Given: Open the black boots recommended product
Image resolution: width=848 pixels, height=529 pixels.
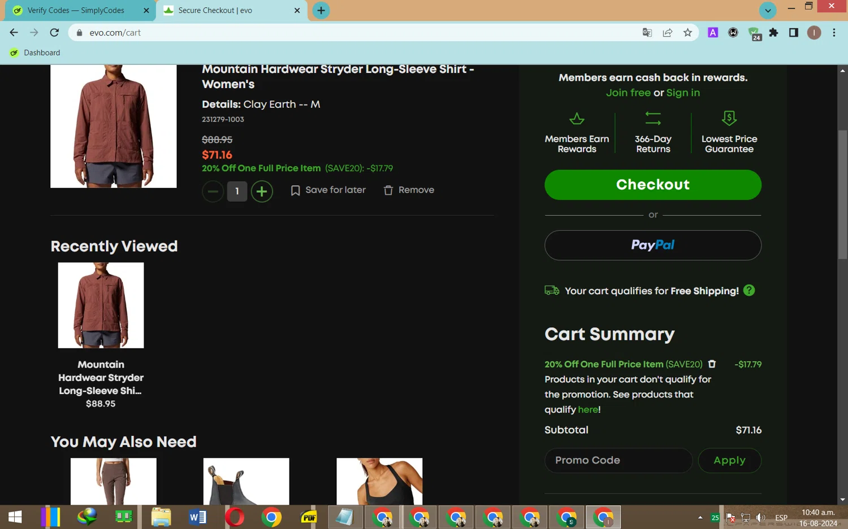Looking at the screenshot, I should [x=246, y=482].
